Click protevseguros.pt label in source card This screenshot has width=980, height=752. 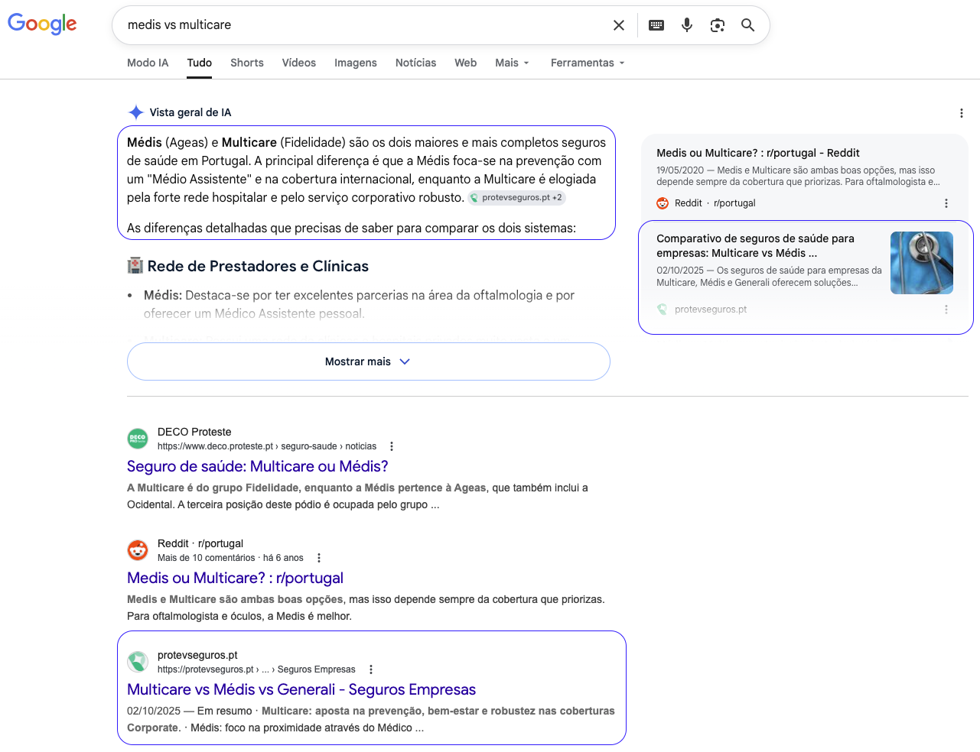(711, 310)
